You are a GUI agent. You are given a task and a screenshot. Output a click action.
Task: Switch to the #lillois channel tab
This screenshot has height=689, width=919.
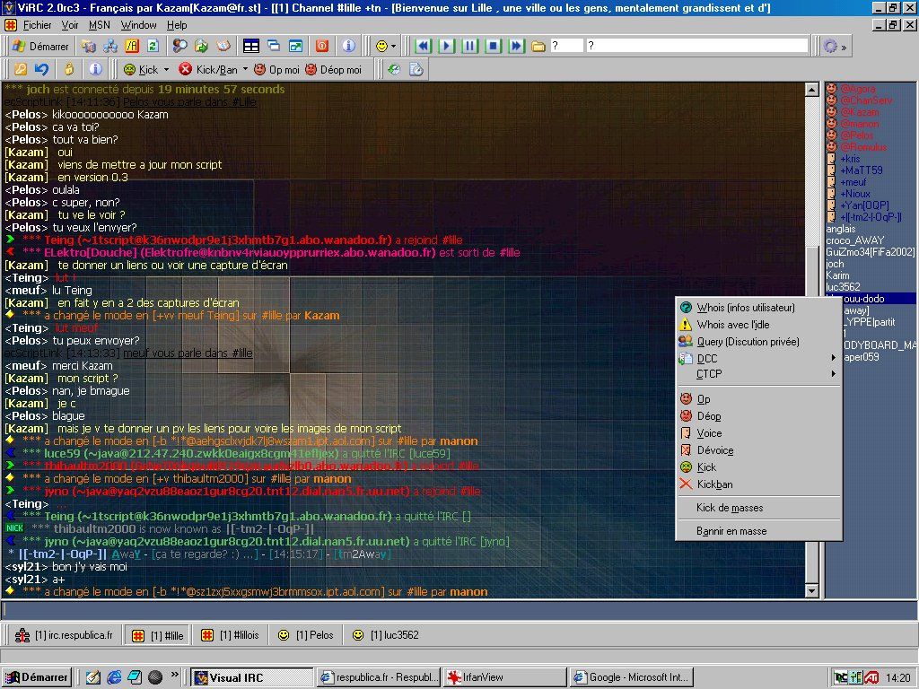tap(230, 634)
